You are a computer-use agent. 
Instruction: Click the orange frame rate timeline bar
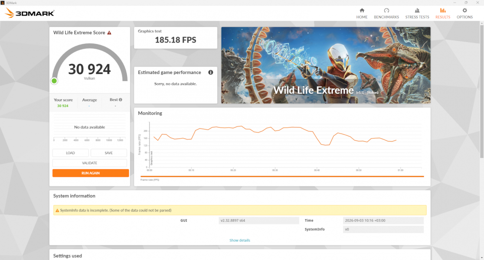(x=282, y=176)
